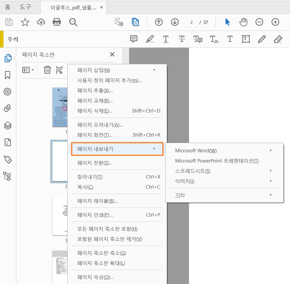
Task: Open the bookmarks sidebar panel
Action: coord(8,75)
